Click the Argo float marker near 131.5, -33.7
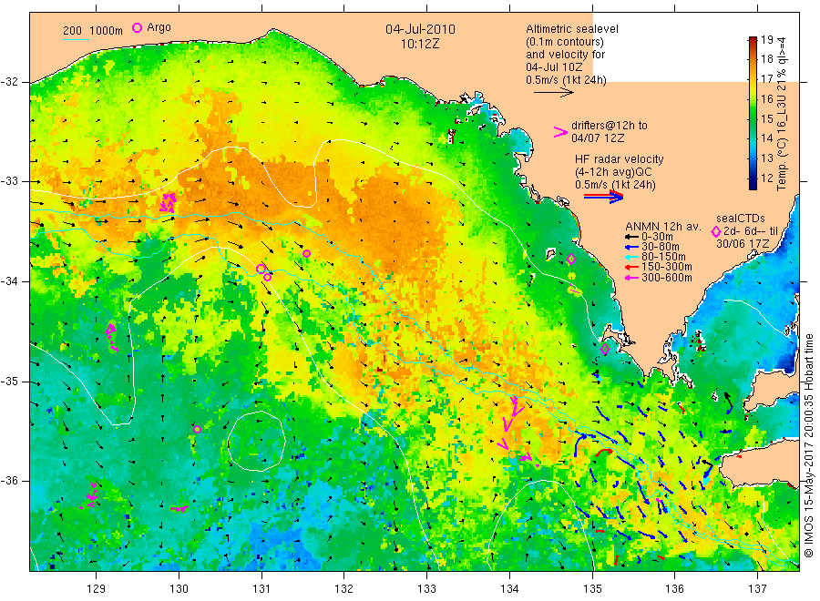This screenshot has width=820, height=601. point(306,254)
